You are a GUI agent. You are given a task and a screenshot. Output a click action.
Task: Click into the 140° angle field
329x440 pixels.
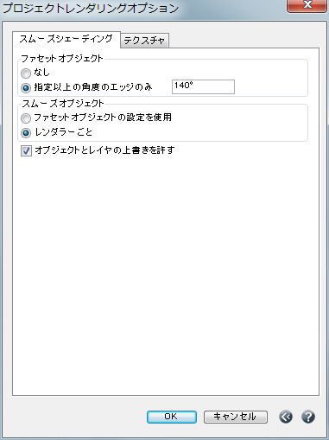click(x=203, y=86)
